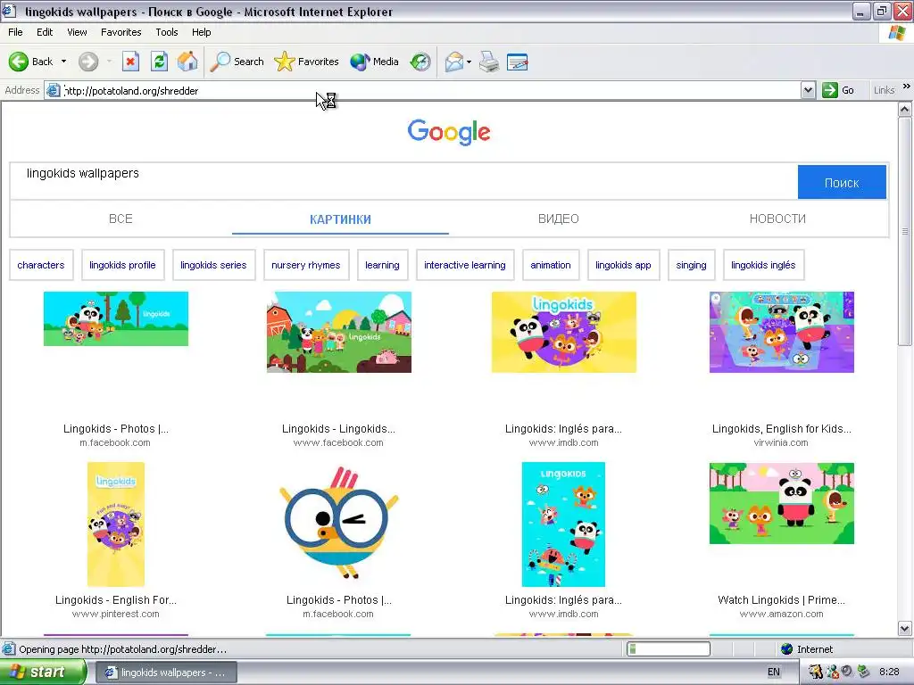Viewport: 914px width, 685px height.
Task: Select the lingokids series chip
Action: pos(213,265)
